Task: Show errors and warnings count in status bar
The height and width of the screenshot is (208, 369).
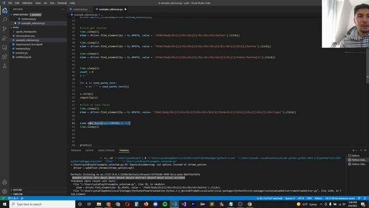Action: pos(13,198)
